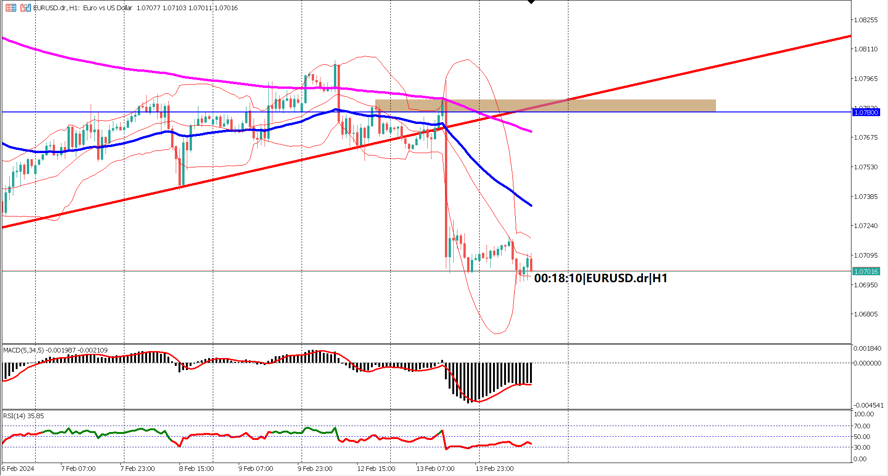
Task: Click the blue 1.07800 price tag on scale
Action: pyautogui.click(x=866, y=112)
